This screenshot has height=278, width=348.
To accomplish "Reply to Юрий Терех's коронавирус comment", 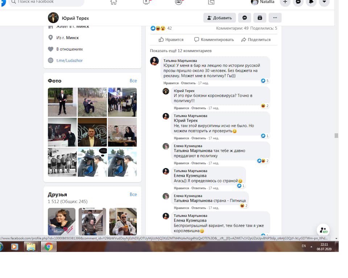I will pyautogui.click(x=199, y=108).
